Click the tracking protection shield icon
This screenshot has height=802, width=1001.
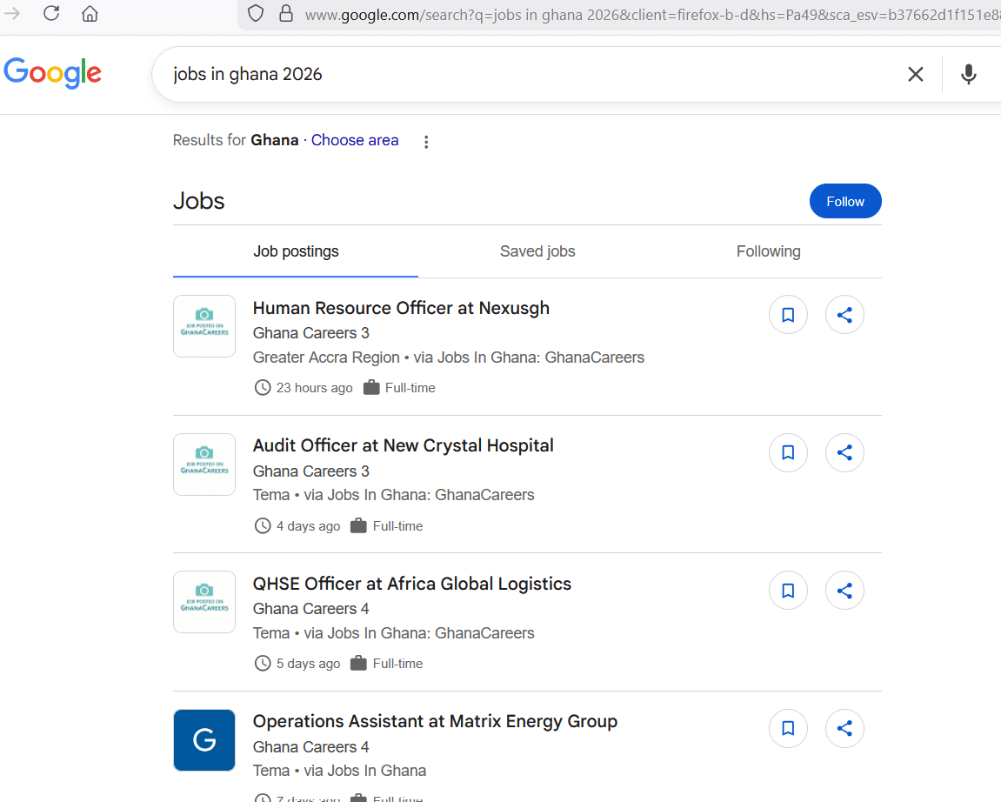255,14
